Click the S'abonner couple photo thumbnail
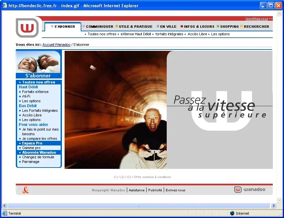 click(38, 62)
